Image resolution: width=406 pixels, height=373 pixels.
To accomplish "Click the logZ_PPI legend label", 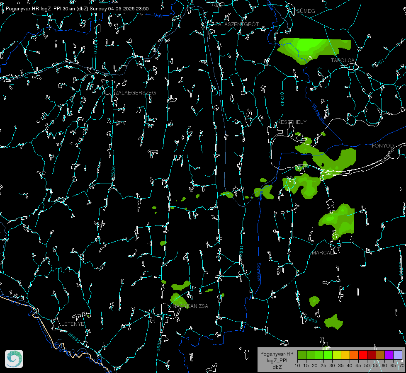I will point(277,360).
